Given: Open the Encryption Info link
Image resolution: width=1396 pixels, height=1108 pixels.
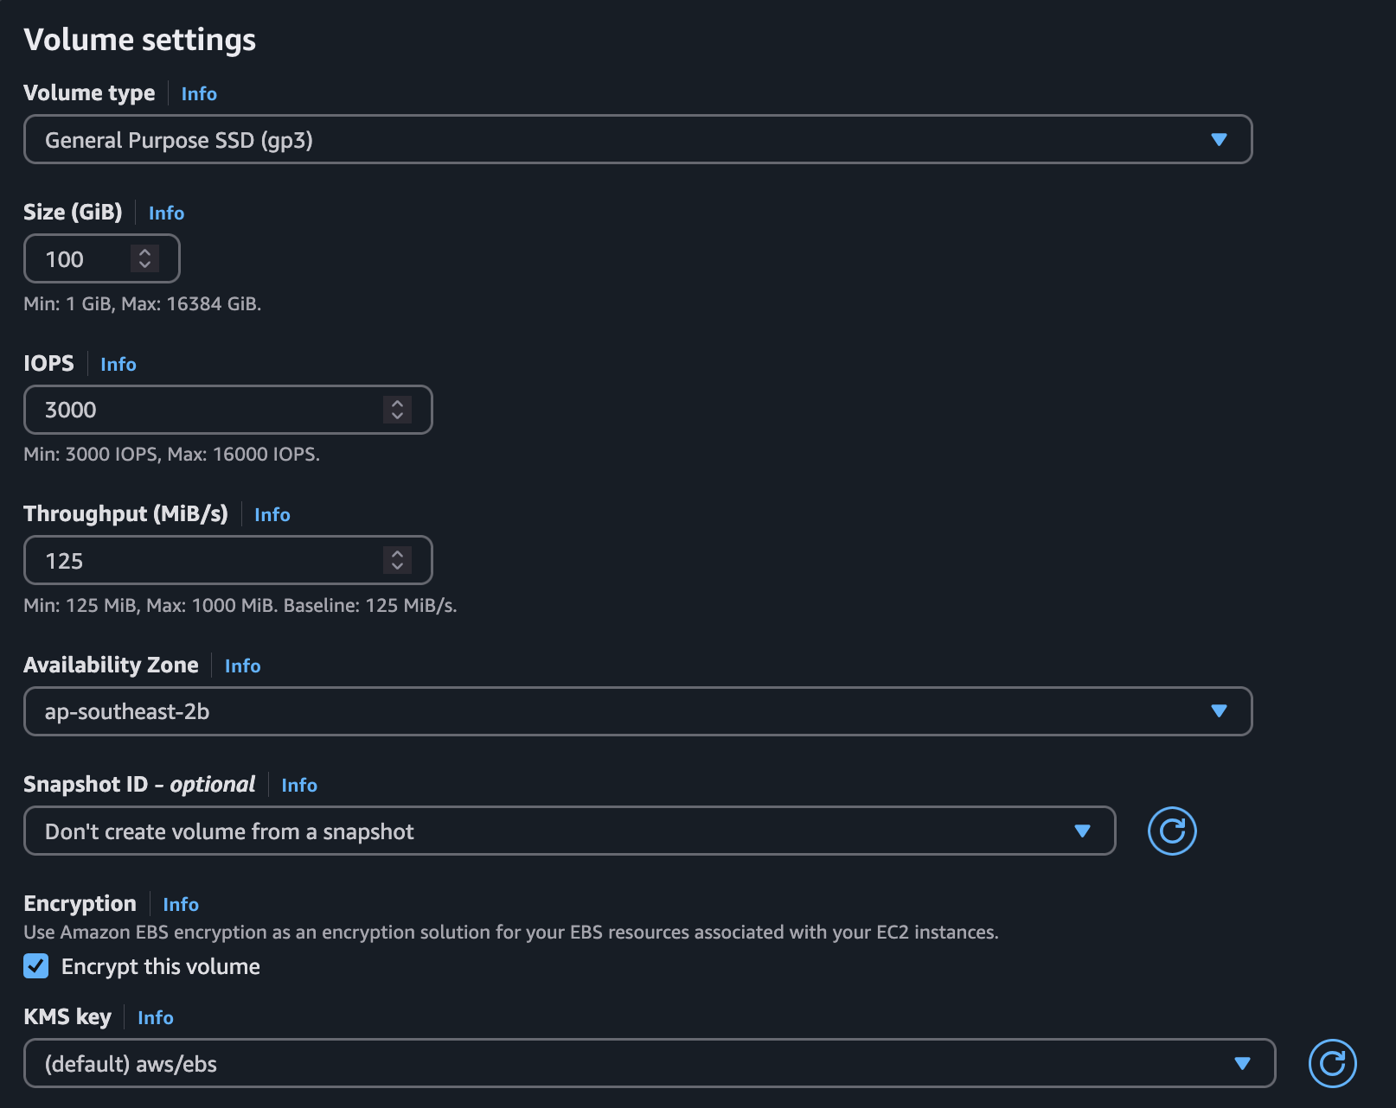Looking at the screenshot, I should [181, 904].
